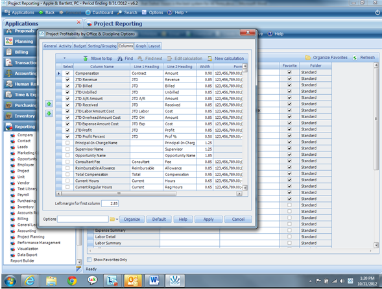The image size is (382, 289).
Task: Switch to the Activity tab
Action: (65, 46)
